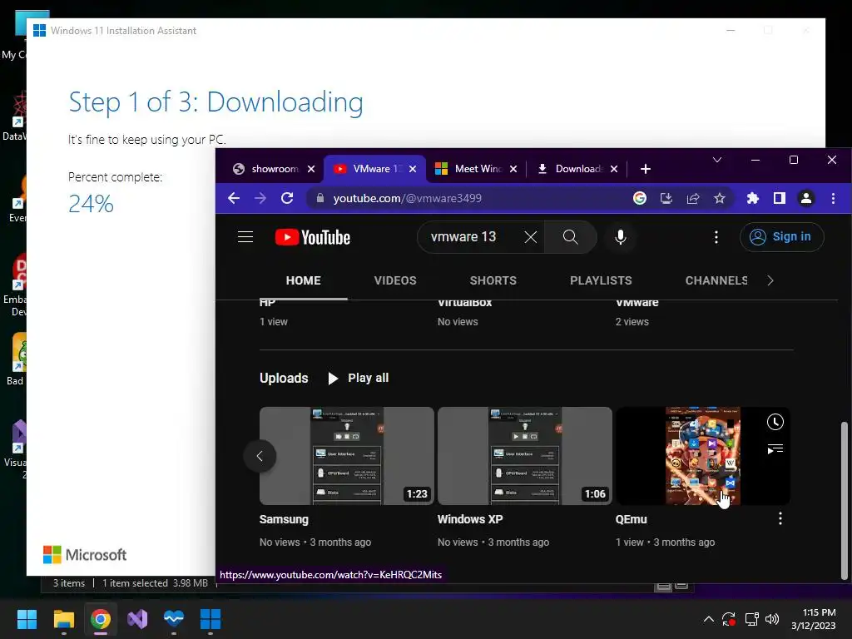Viewport: 852px width, 639px height.
Task: Open the Samsung video thumbnail
Action: click(347, 456)
